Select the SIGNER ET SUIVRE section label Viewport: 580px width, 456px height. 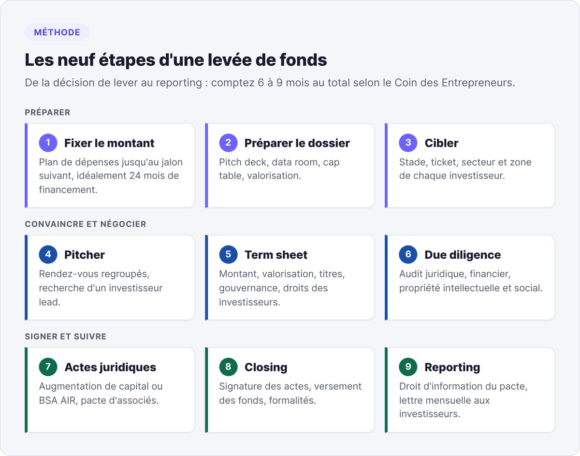point(65,337)
